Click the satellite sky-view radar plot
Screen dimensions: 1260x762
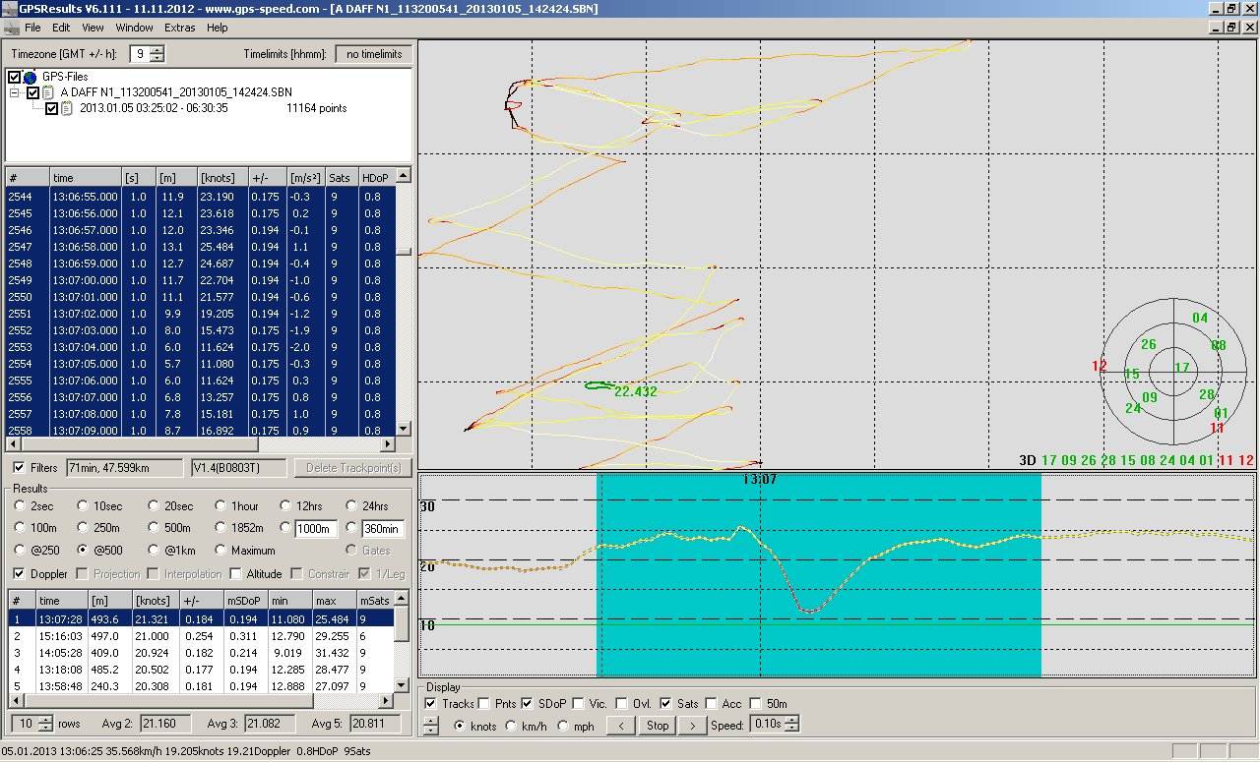pyautogui.click(x=1172, y=373)
